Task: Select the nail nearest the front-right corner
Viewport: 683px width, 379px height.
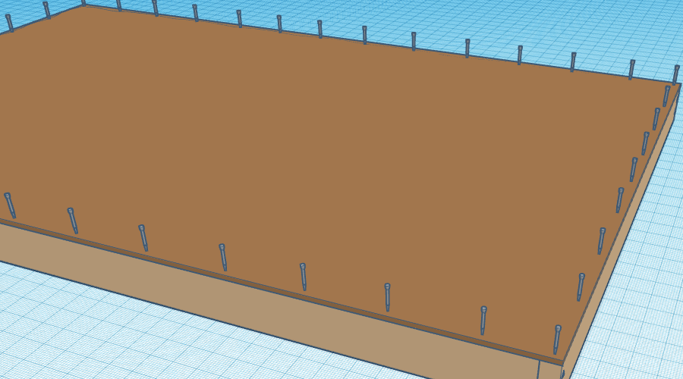Action: coord(557,339)
